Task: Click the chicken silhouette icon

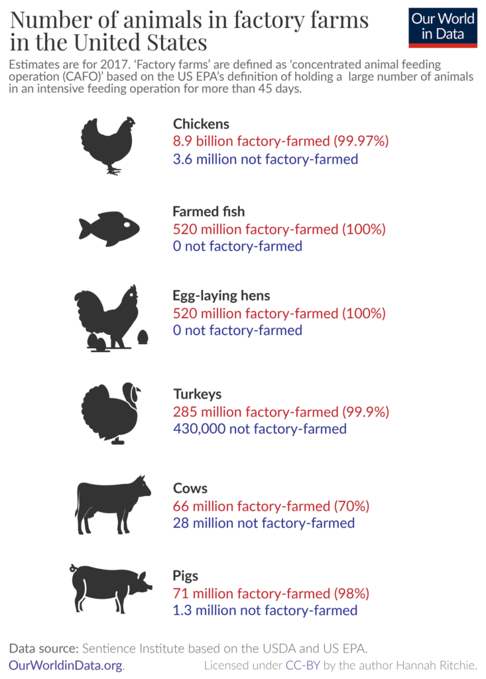Action: coord(107,145)
